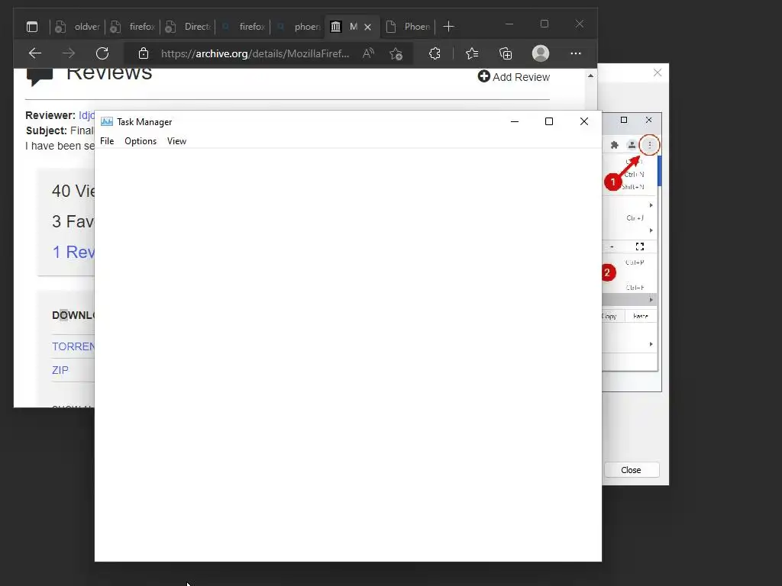The height and width of the screenshot is (586, 782).
Task: Maximize the Task Manager window
Action: tap(549, 121)
